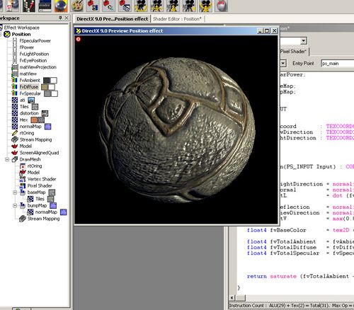Select the fvLightPosition variable
This screenshot has width=354, height=310.
(x=34, y=54)
